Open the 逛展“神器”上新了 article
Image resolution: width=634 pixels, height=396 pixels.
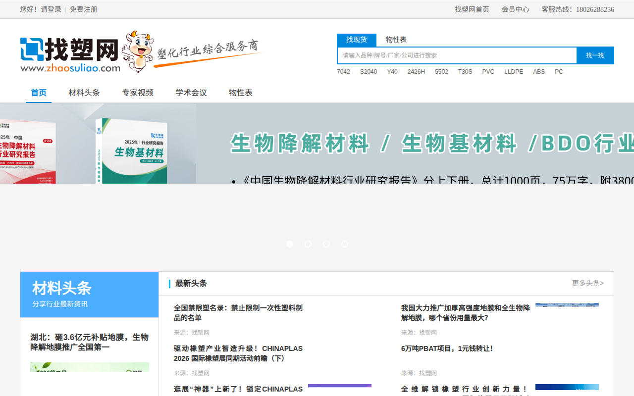[238, 390]
